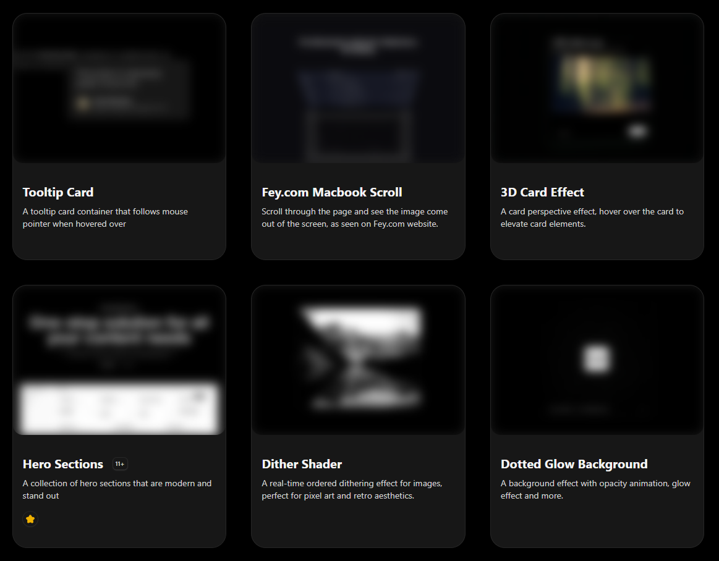Screen dimensions: 719x561
Task: Open the 3D Card Effect preview image
Action: click(597, 88)
